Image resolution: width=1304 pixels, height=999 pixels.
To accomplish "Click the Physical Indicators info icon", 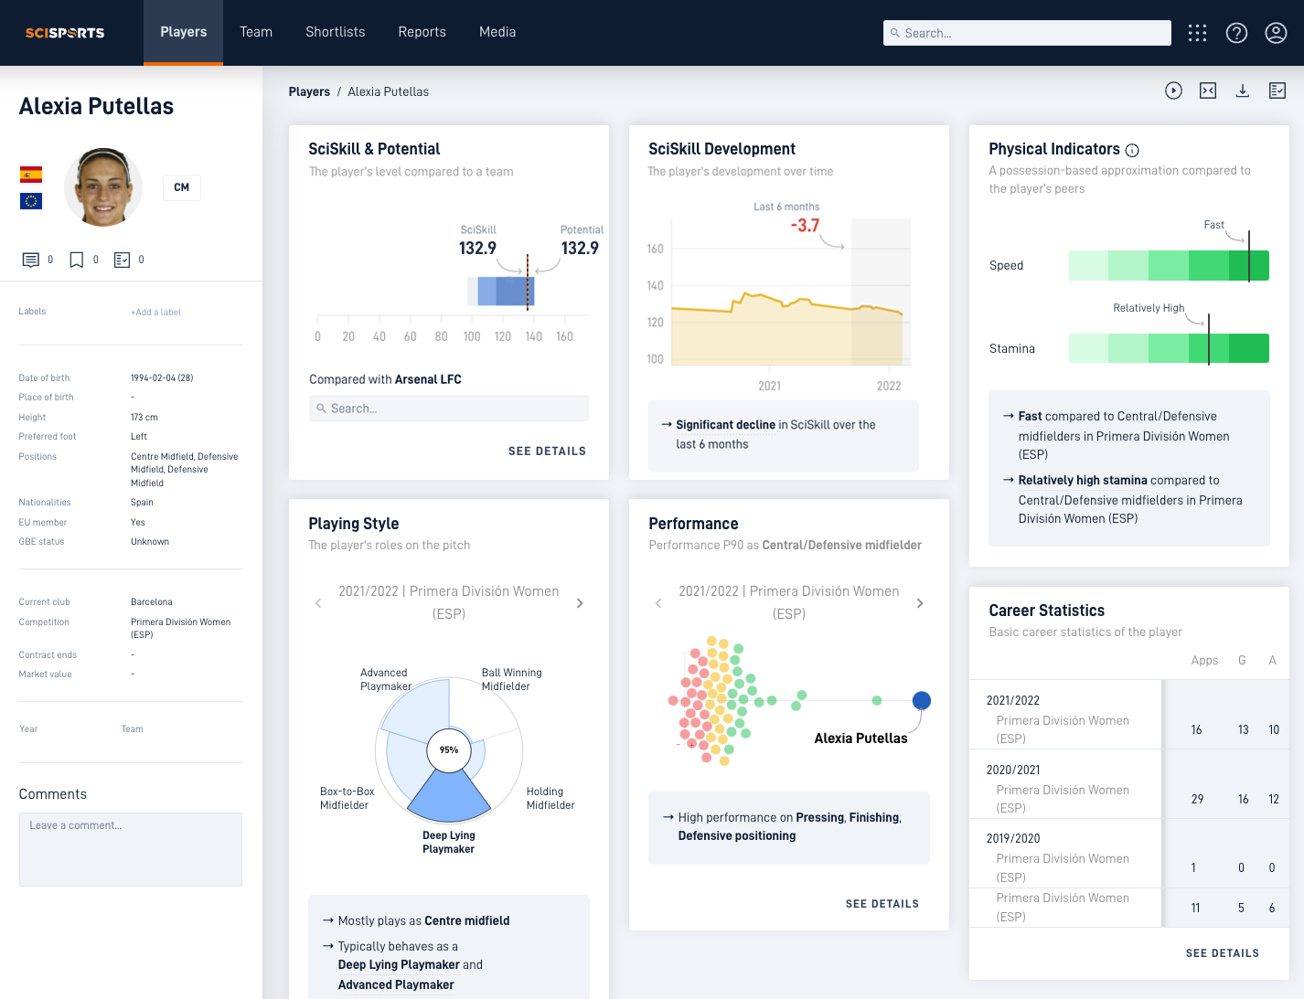I will click(1132, 150).
